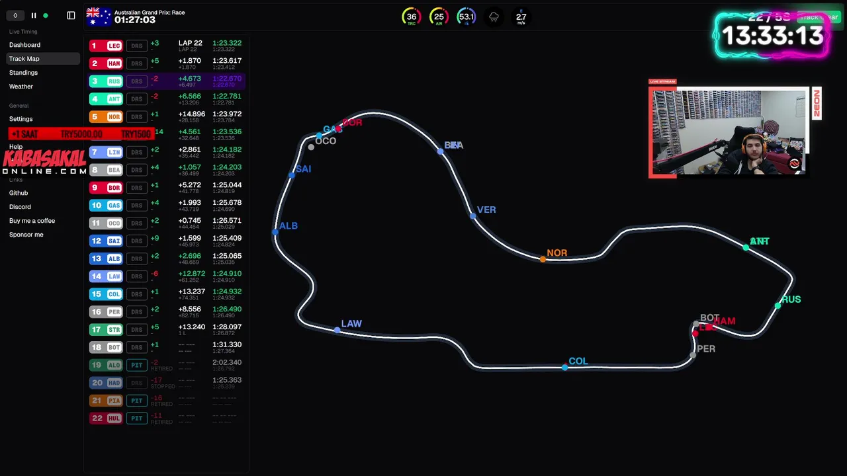
Task: Toggle the sidebar panel icon
Action: point(71,15)
